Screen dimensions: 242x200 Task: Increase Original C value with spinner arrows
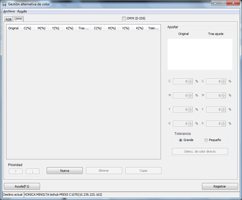[190, 80]
